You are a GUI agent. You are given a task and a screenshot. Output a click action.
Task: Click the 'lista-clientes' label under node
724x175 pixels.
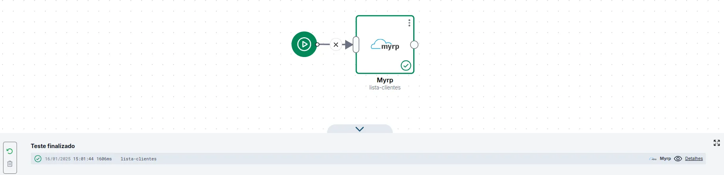385,87
